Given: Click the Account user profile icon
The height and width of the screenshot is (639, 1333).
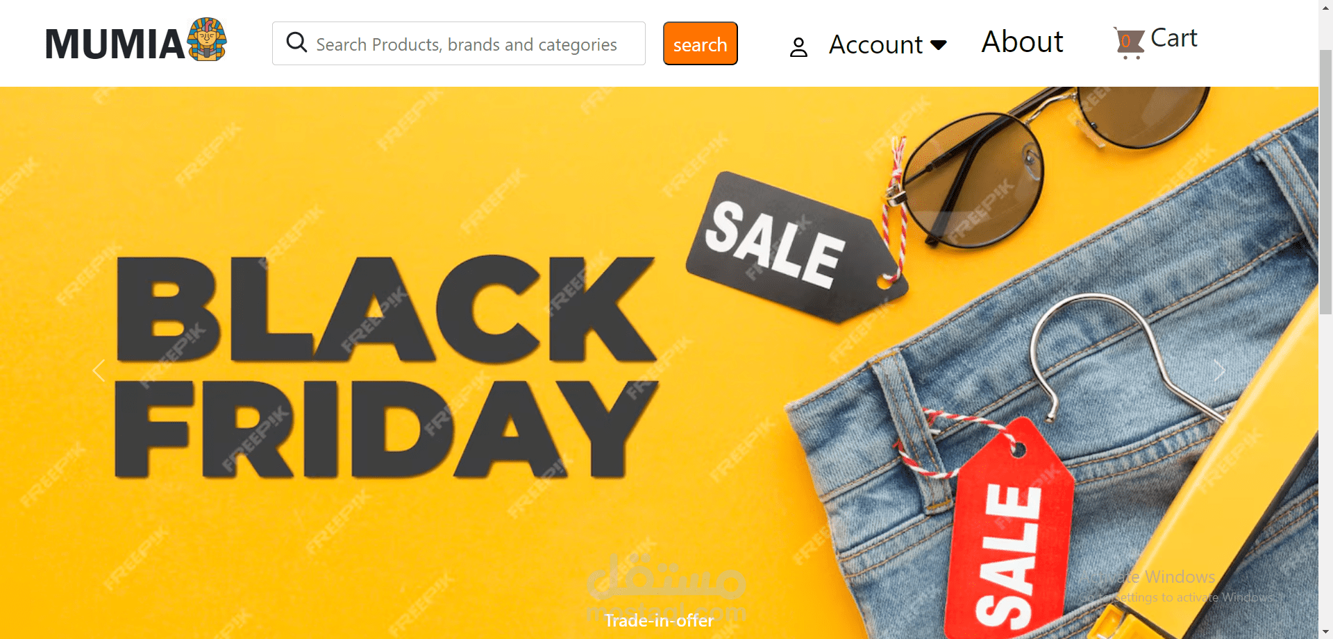Looking at the screenshot, I should [x=798, y=47].
